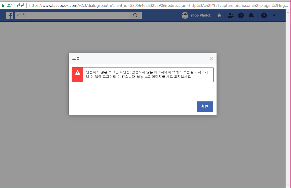Click the green secure lock icon

[x=3, y=5]
